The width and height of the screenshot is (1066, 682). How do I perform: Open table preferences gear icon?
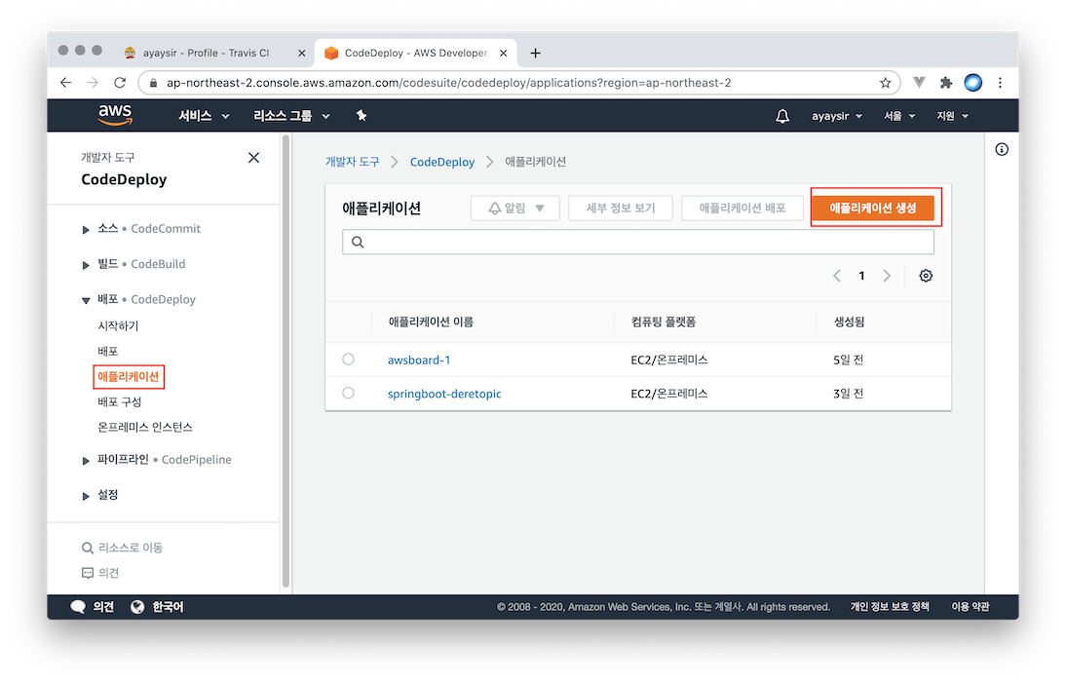coord(926,276)
